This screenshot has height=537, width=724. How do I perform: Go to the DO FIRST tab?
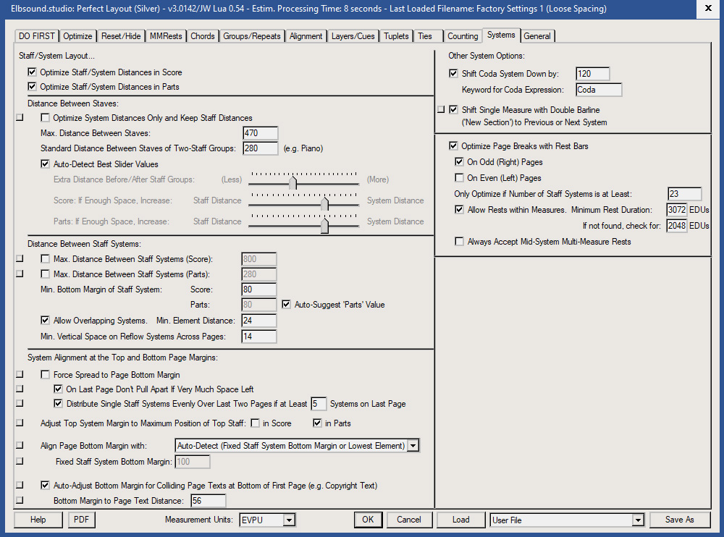[36, 35]
